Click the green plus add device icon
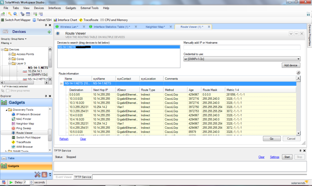Viewport: 312px width, 186px height. point(49,32)
